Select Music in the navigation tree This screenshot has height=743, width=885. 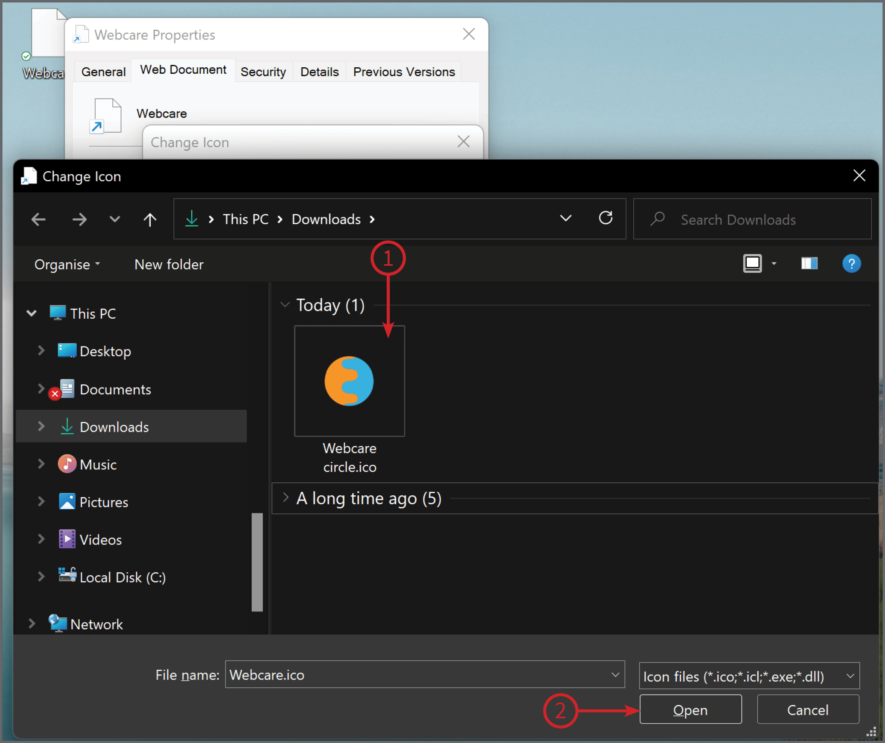tap(98, 465)
